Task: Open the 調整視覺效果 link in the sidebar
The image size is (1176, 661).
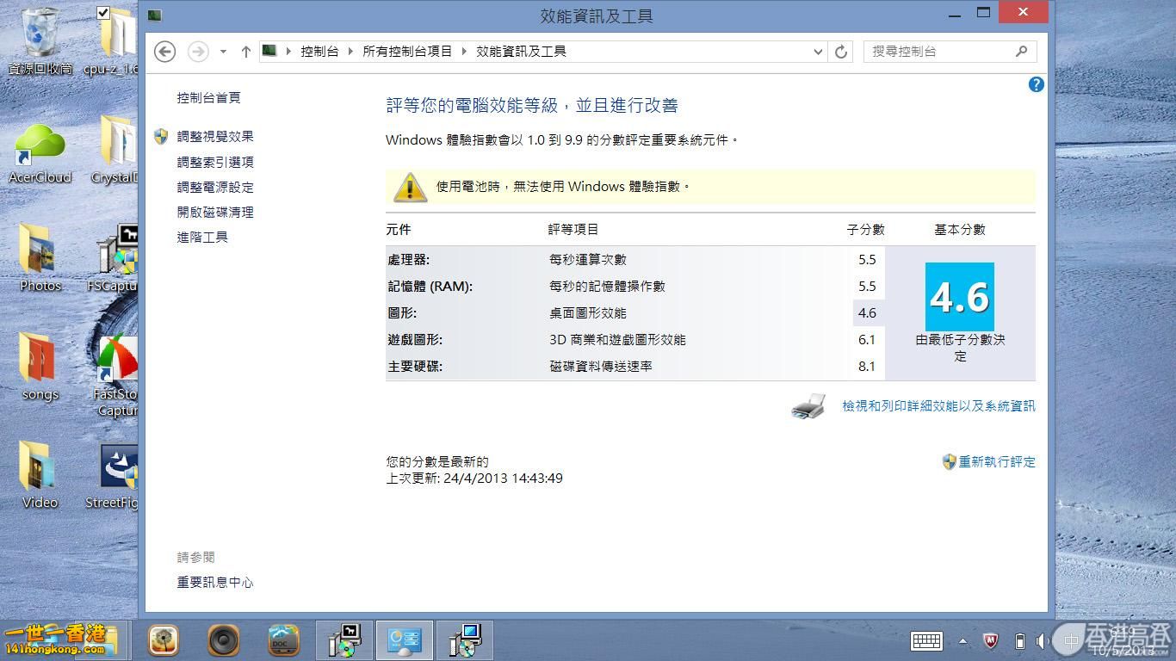Action: [215, 137]
